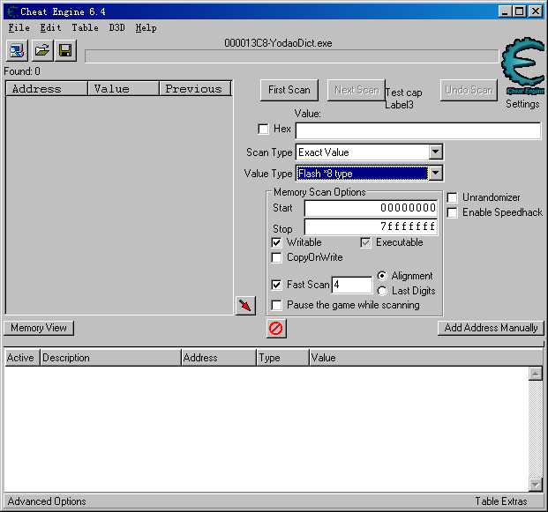Click the open file folder icon
This screenshot has width=548, height=512.
tap(41, 50)
